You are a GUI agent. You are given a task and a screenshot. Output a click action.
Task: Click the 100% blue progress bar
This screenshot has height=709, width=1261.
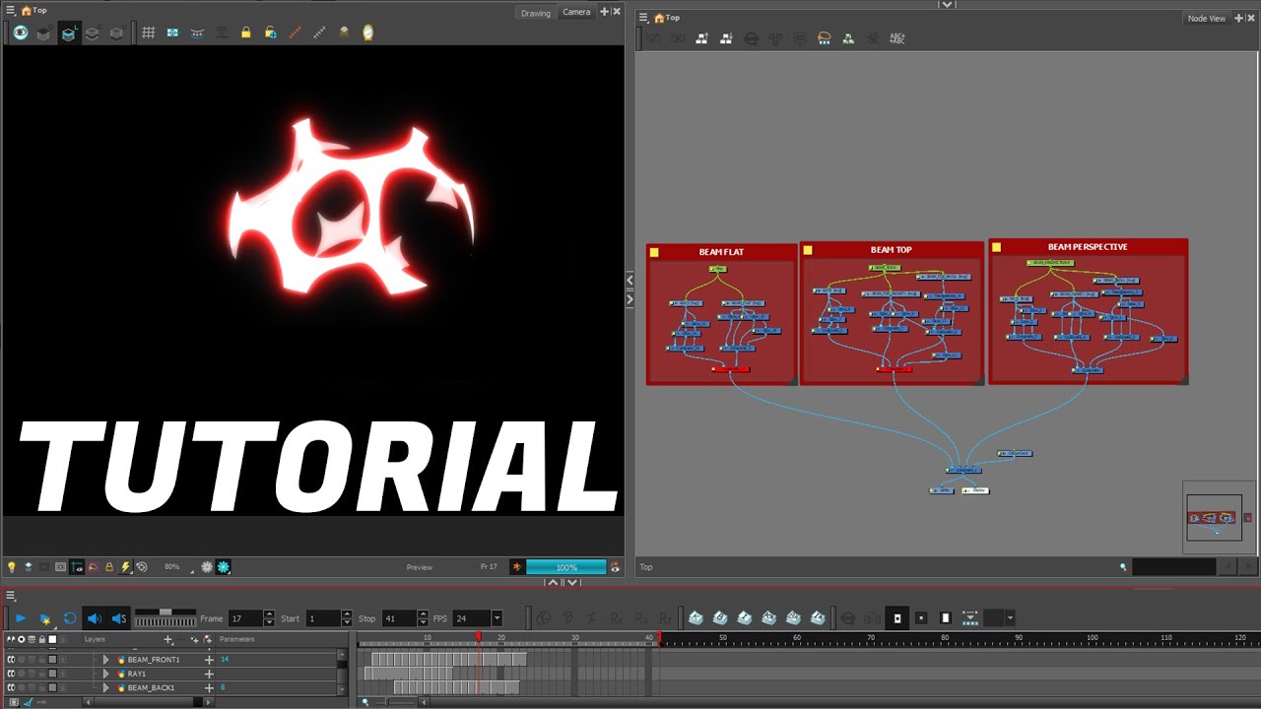566,567
